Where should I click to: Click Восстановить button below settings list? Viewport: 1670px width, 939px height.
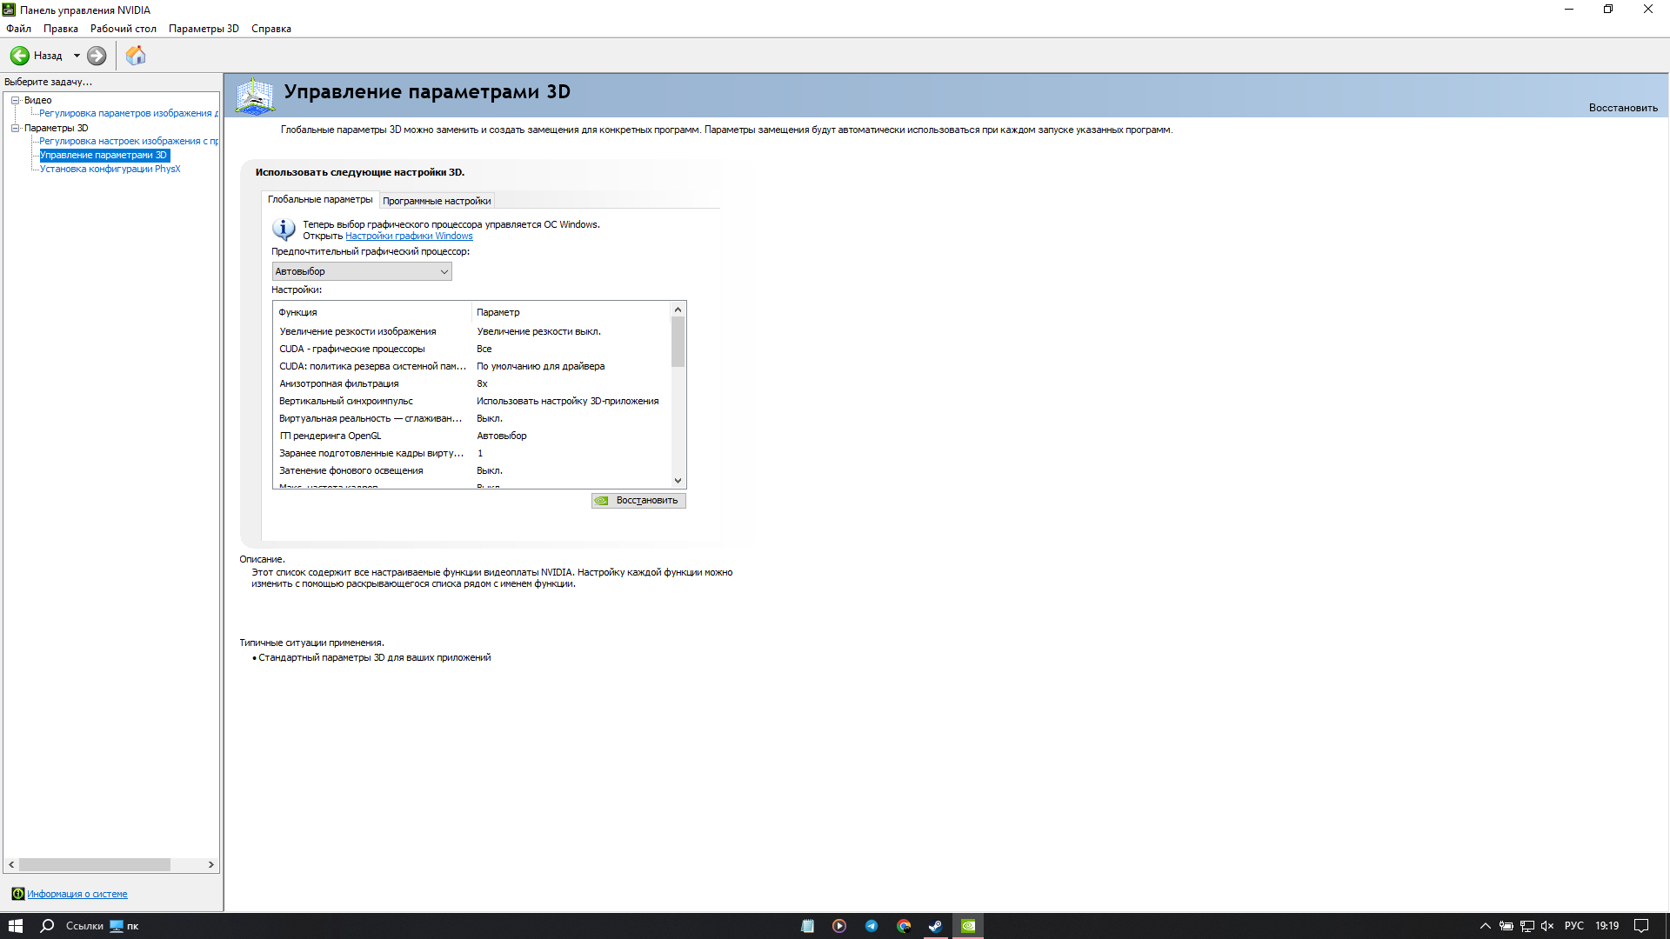(x=638, y=501)
